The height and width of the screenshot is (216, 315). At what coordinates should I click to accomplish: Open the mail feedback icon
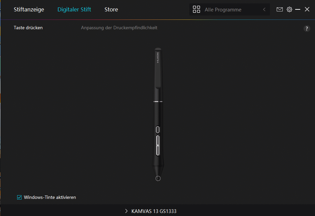[x=279, y=9]
